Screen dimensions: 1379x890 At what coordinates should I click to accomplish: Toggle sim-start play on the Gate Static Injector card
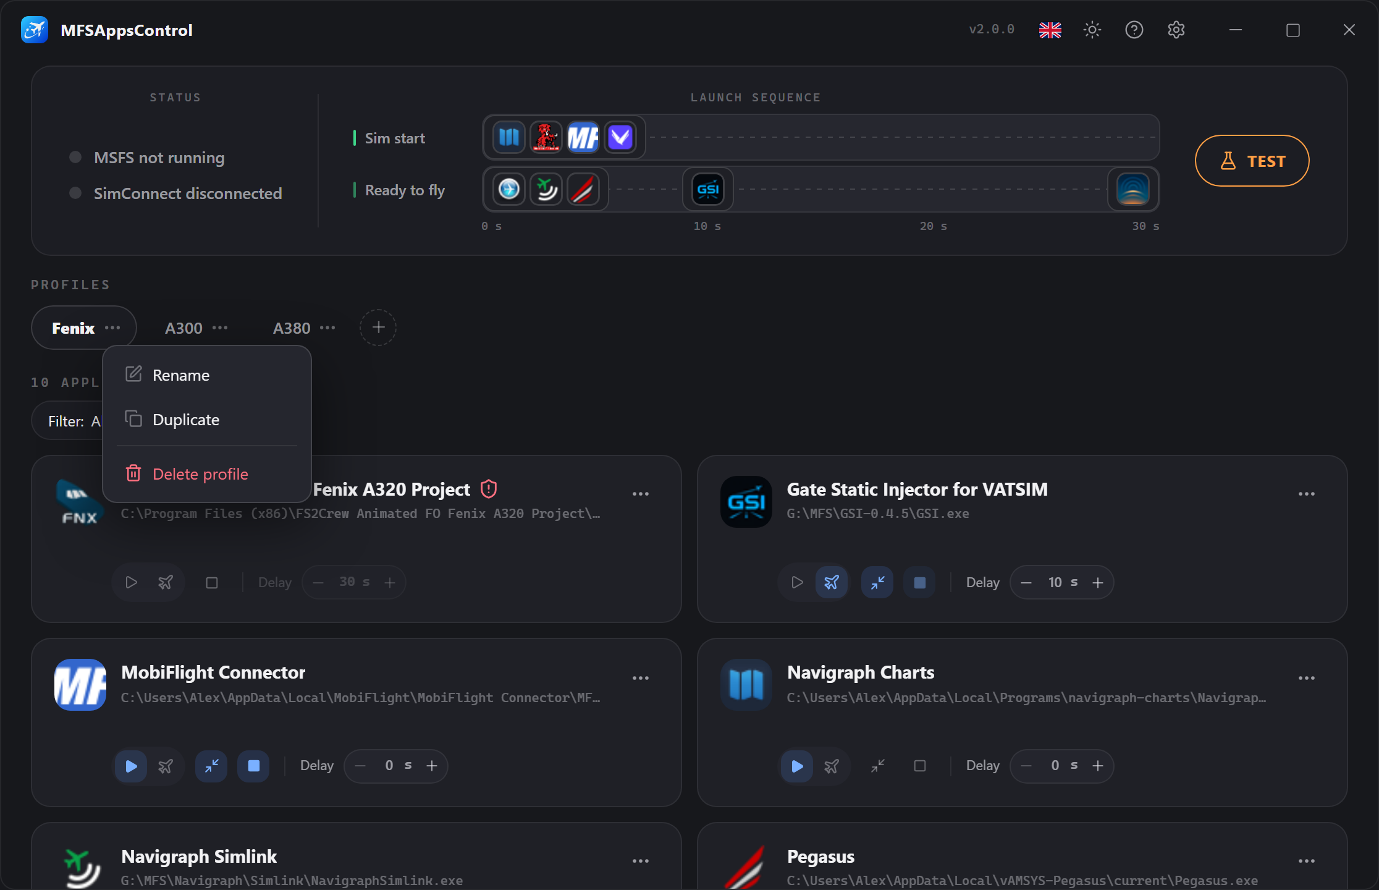797,582
